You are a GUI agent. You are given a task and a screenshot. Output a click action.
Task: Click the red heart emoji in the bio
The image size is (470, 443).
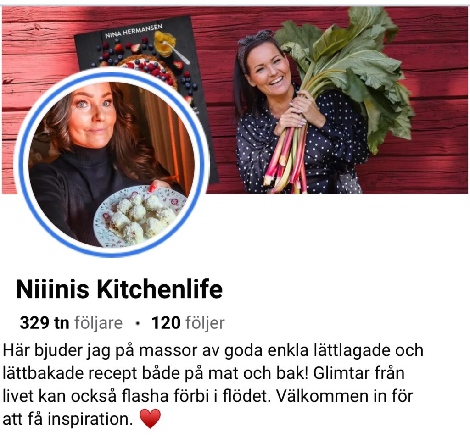(150, 419)
